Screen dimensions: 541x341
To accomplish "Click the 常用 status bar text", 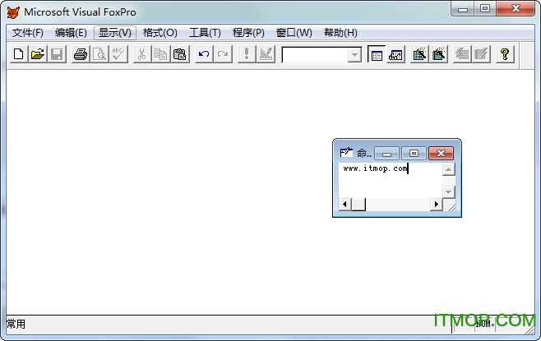I will point(16,324).
